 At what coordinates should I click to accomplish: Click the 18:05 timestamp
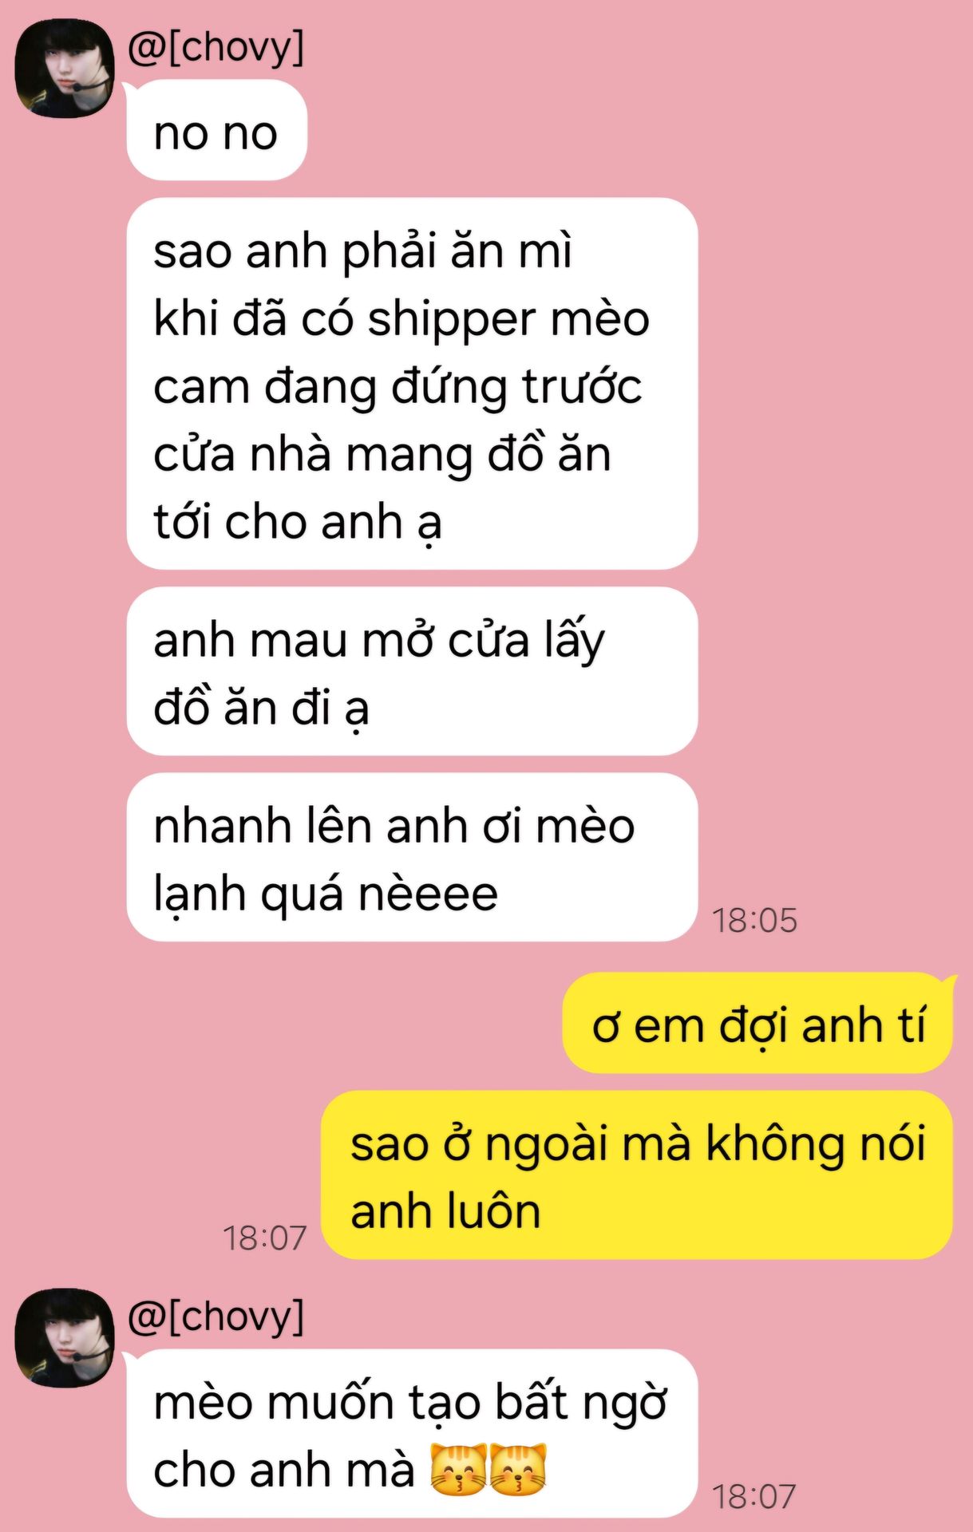[754, 920]
